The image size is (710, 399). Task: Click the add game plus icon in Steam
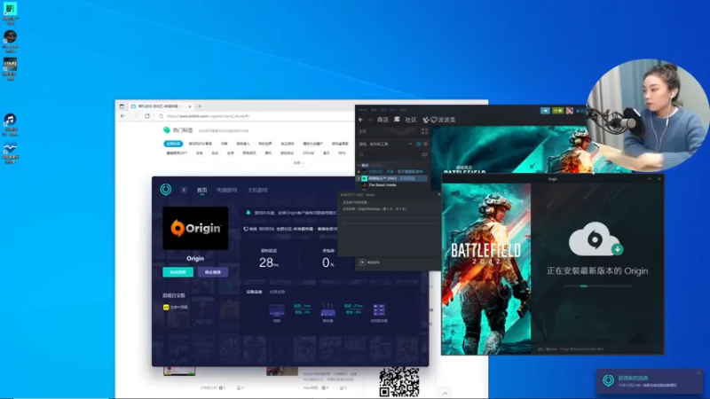pyautogui.click(x=362, y=262)
